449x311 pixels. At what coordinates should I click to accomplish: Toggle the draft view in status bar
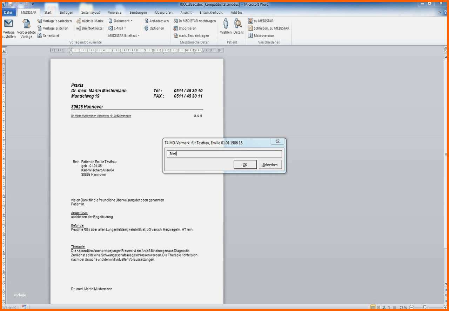[x=394, y=307]
